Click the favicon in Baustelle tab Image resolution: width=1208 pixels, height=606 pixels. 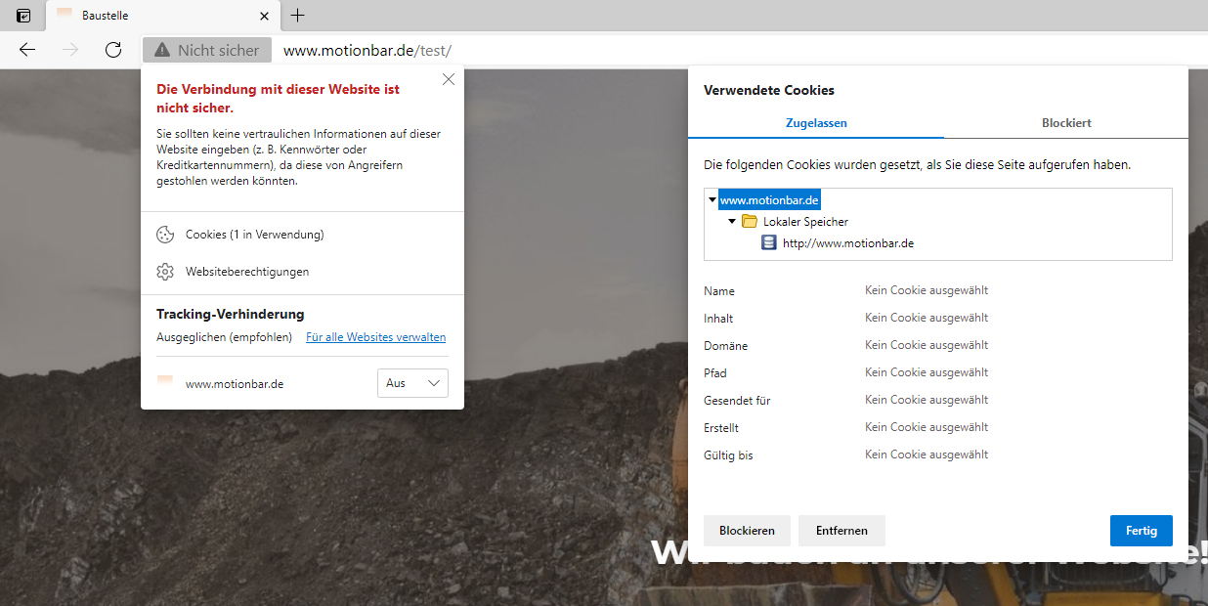(65, 15)
